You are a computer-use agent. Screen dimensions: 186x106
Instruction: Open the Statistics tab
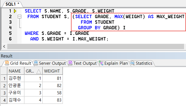pos(142,63)
